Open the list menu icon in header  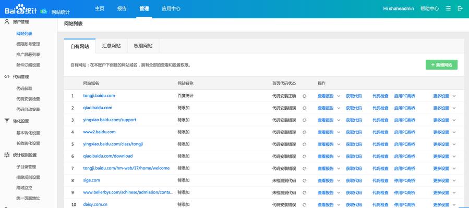point(448,9)
